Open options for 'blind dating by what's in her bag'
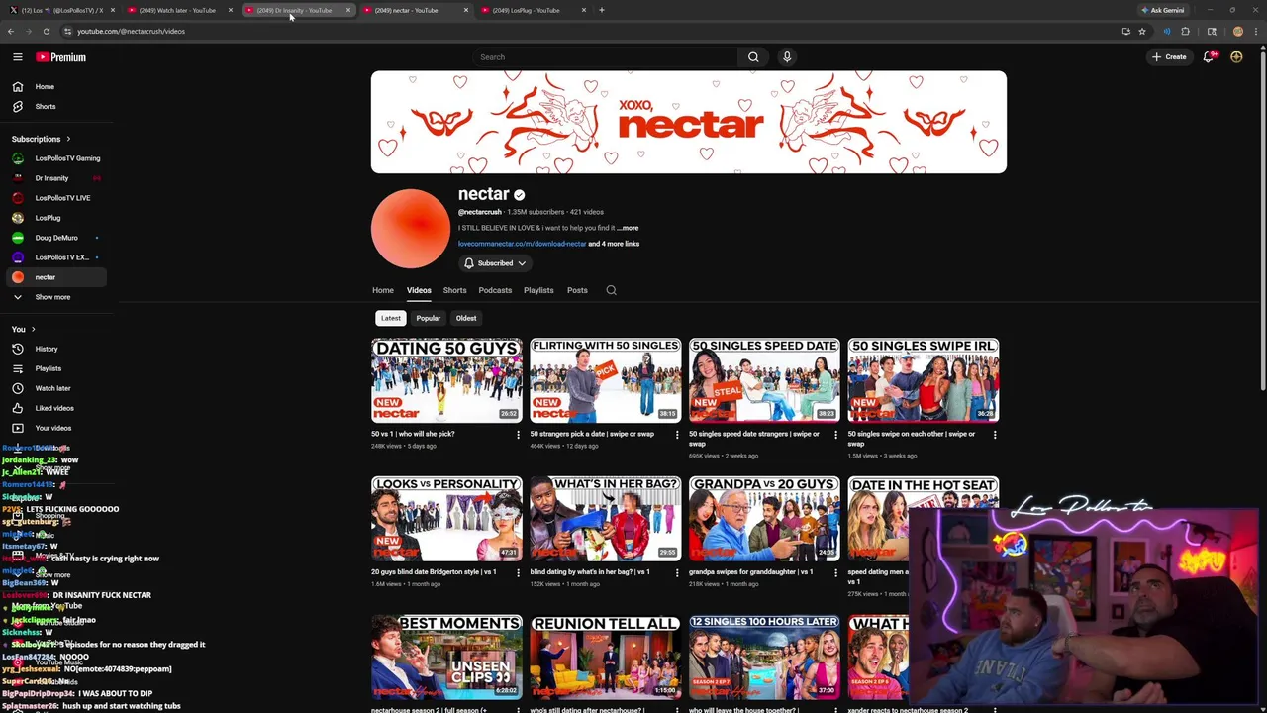Viewport: 1267px width, 713px height. click(677, 573)
